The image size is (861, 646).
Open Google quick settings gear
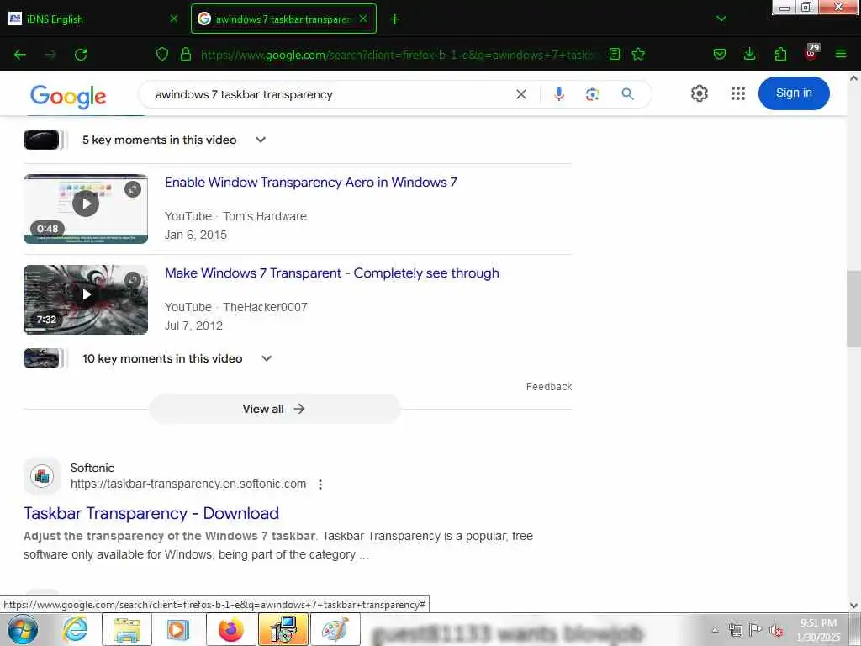tap(699, 93)
